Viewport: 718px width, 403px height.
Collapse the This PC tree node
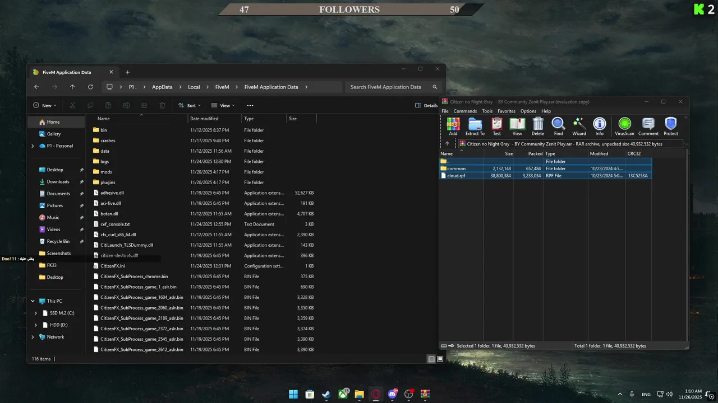[x=33, y=301]
